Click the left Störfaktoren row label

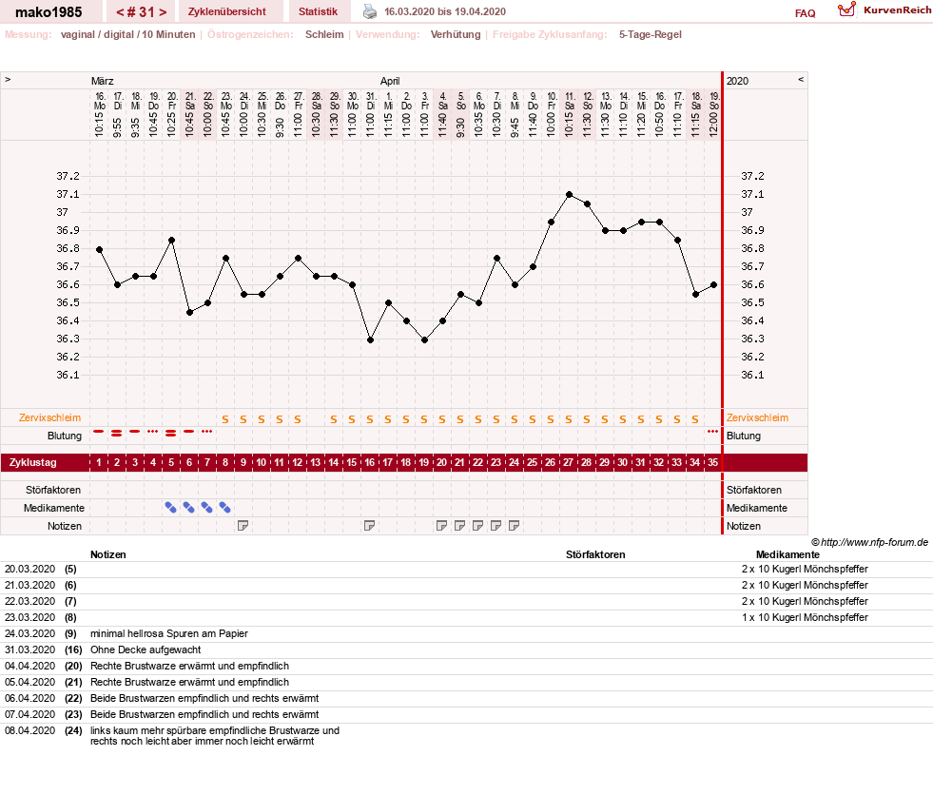[x=53, y=490]
